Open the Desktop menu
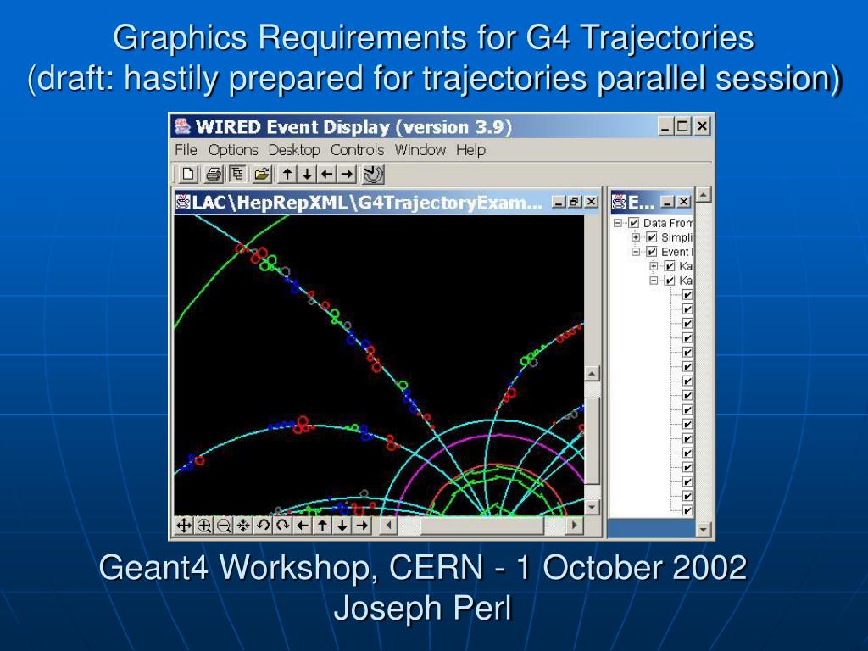 (x=294, y=150)
